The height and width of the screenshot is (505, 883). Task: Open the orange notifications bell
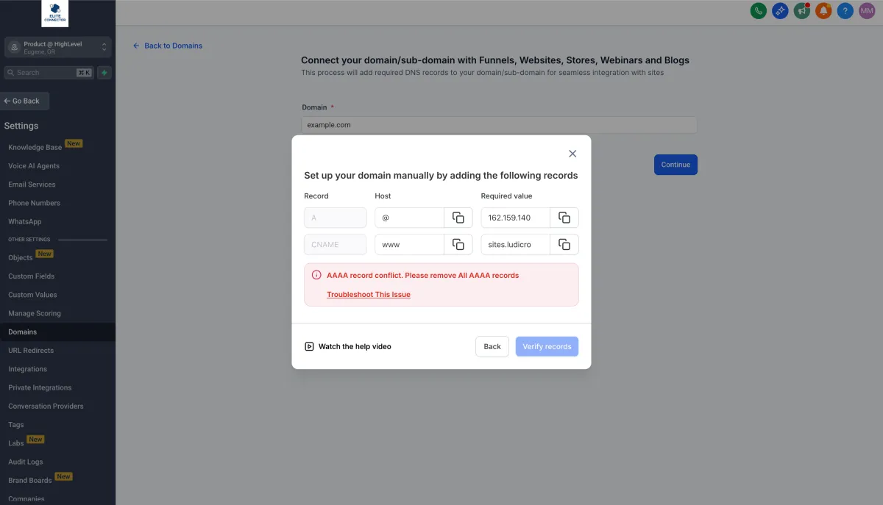point(823,11)
